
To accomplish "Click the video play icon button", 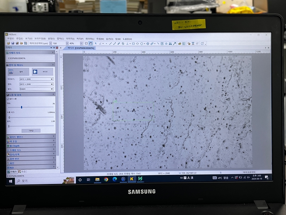I will (35, 72).
